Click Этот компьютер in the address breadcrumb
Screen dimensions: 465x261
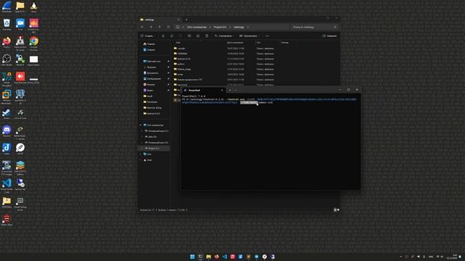[197, 27]
